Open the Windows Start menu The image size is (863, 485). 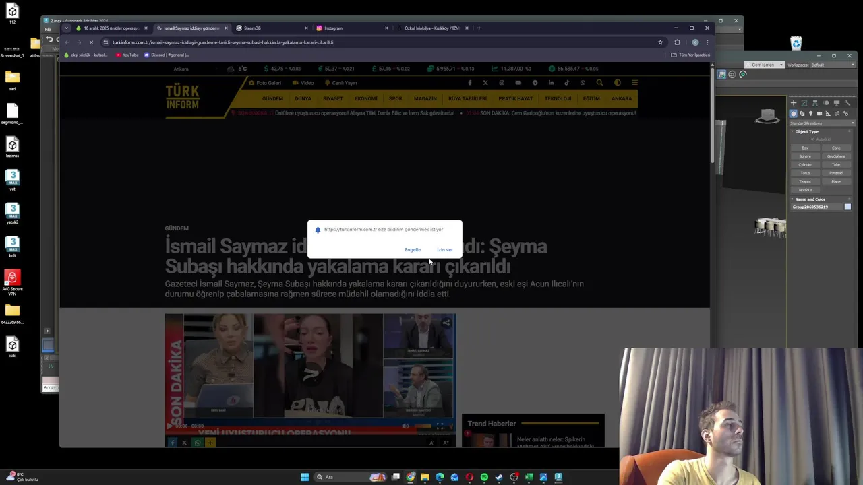pyautogui.click(x=305, y=477)
